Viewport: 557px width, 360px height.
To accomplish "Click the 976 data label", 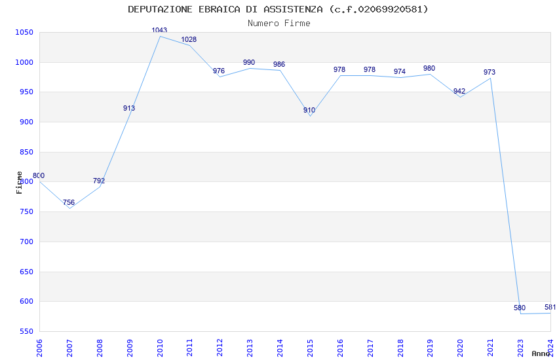I will [x=219, y=71].
